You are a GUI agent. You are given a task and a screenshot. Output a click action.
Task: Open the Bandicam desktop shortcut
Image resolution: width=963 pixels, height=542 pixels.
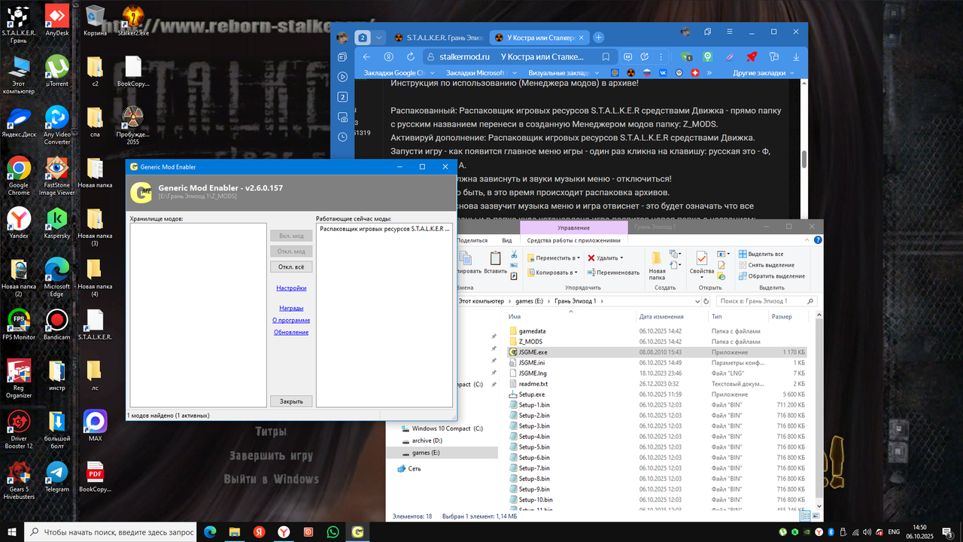click(56, 325)
